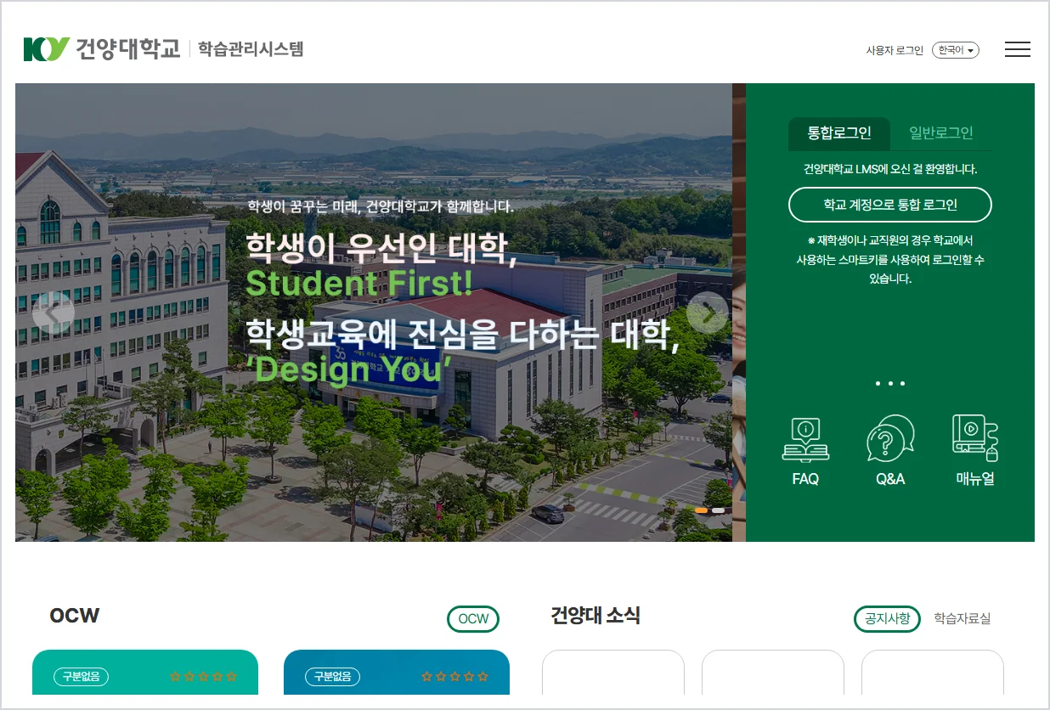This screenshot has height=710, width=1050.
Task: Open the 매뉴얼 manual icon
Action: pos(974,439)
